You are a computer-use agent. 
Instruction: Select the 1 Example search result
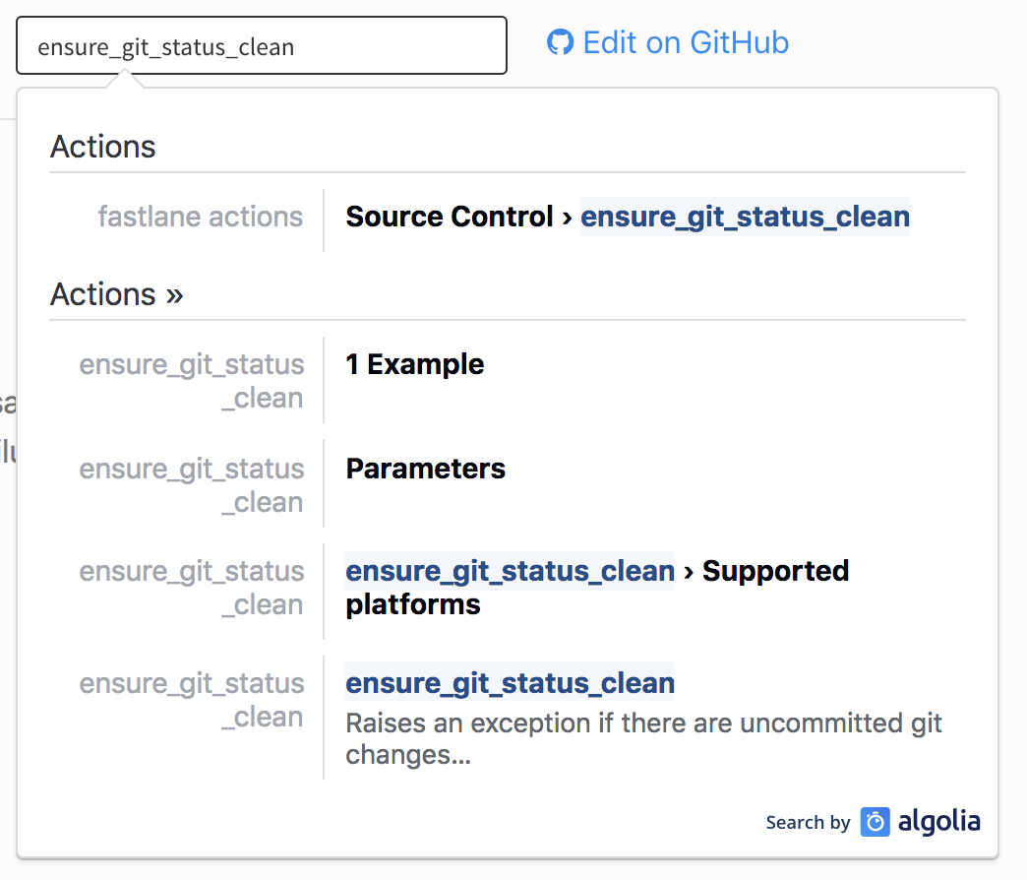(414, 364)
